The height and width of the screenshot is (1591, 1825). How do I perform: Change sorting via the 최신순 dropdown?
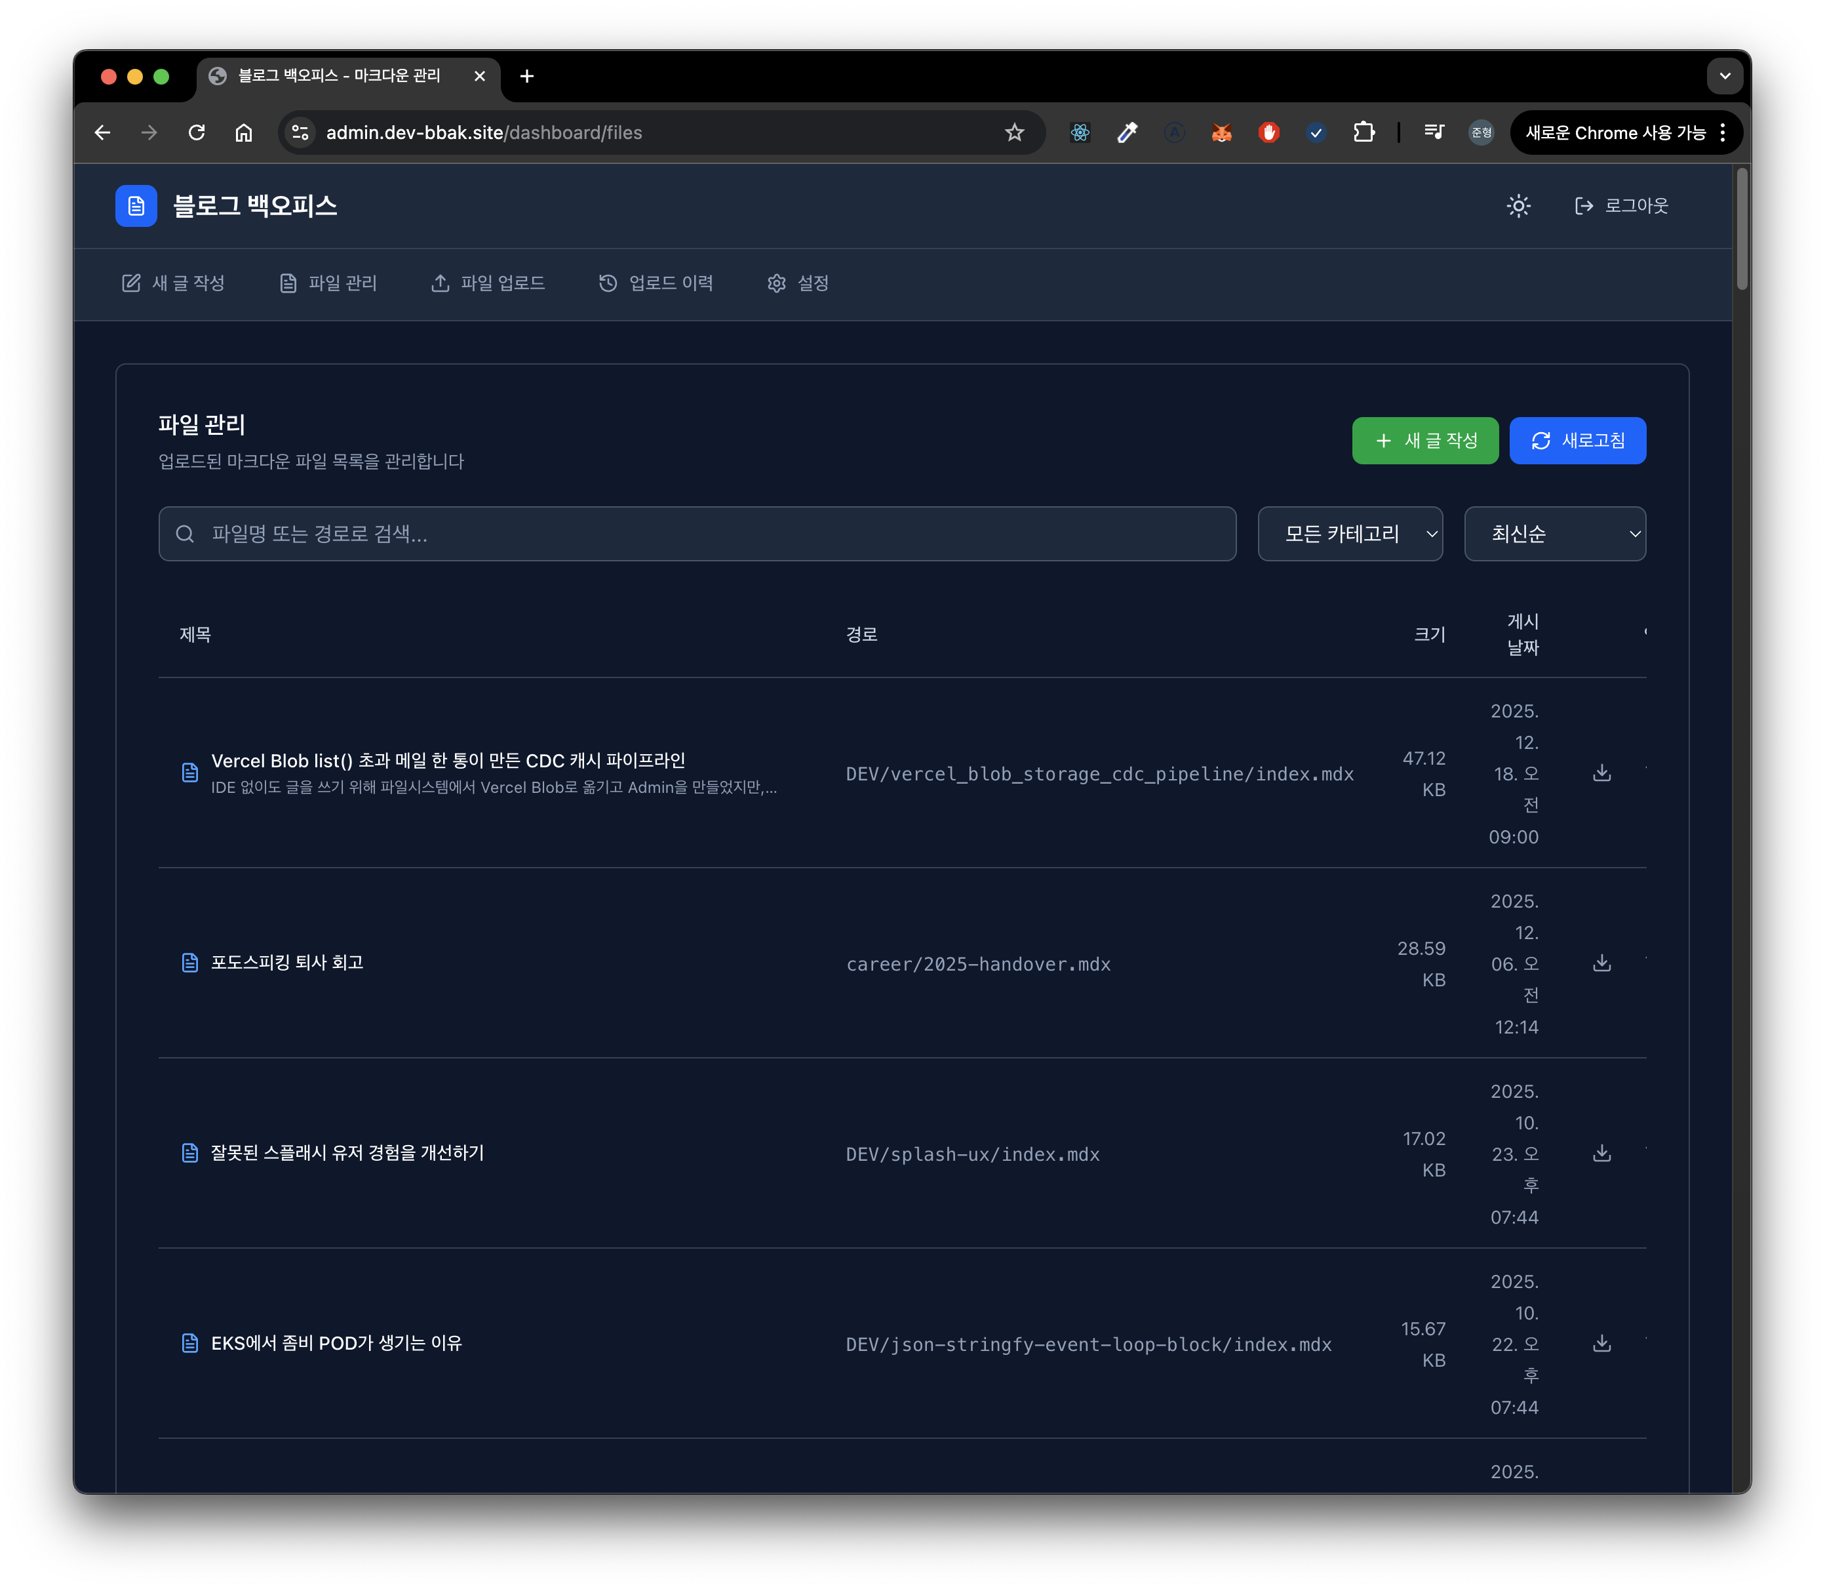tap(1556, 534)
